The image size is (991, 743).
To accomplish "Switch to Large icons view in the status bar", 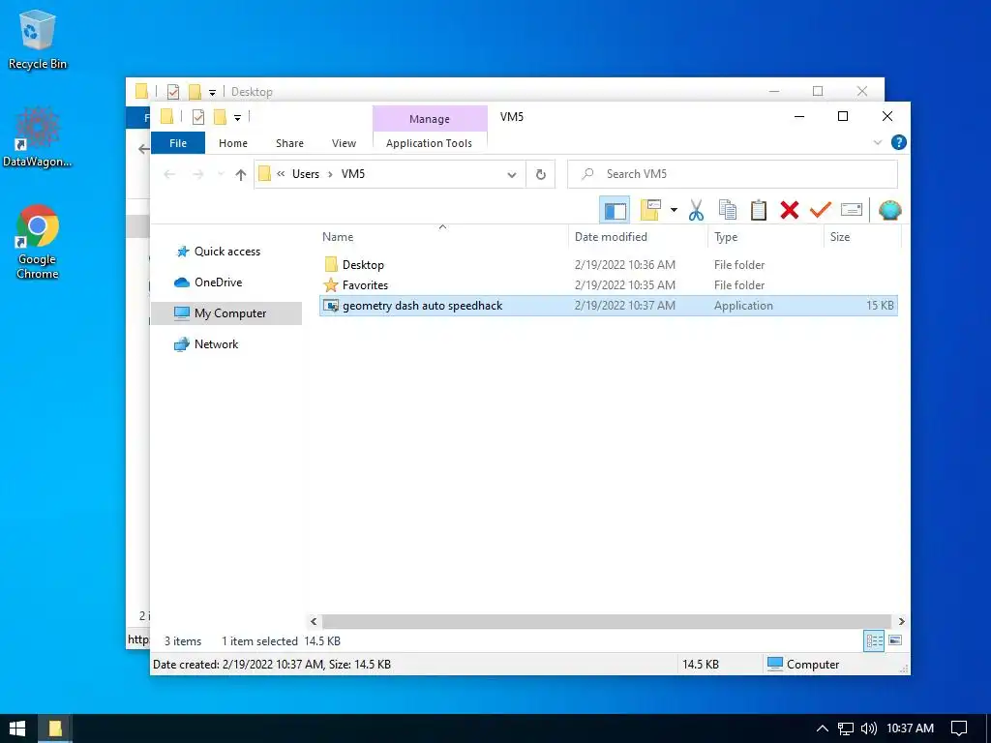I will tap(895, 640).
